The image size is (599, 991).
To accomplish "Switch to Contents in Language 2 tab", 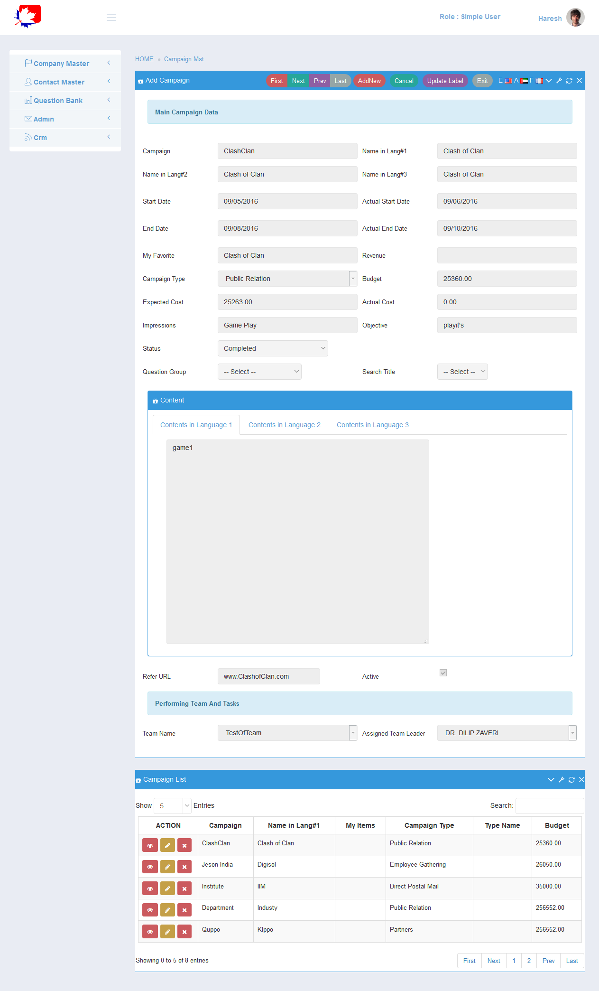I will tap(285, 425).
